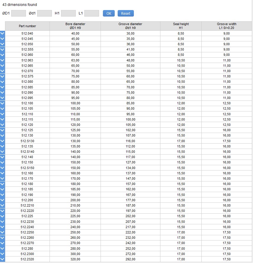Expand details for part 512.085
The image size is (253, 263).
click(2, 87)
